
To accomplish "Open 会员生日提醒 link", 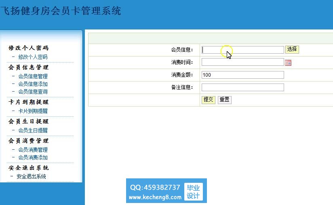I will pos(33,130).
